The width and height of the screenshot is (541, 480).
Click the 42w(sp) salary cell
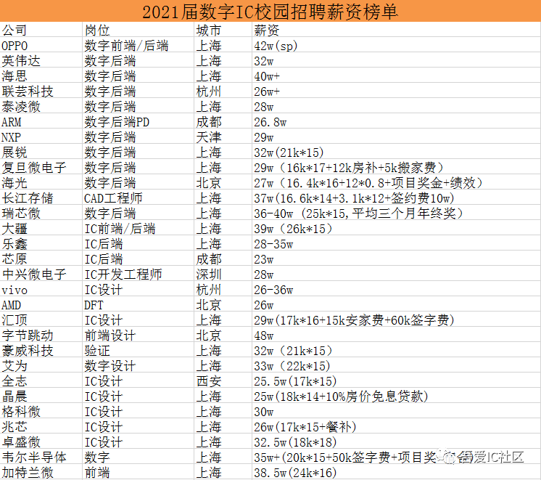396,45
